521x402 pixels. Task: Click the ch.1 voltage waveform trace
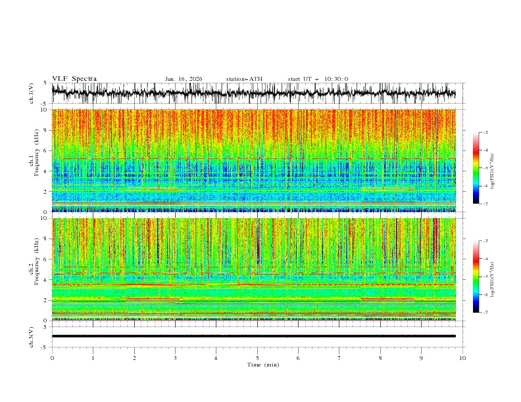[x=253, y=93]
